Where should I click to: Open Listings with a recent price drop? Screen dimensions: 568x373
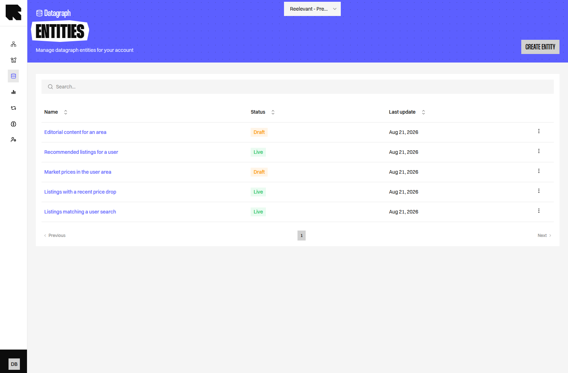(x=80, y=192)
